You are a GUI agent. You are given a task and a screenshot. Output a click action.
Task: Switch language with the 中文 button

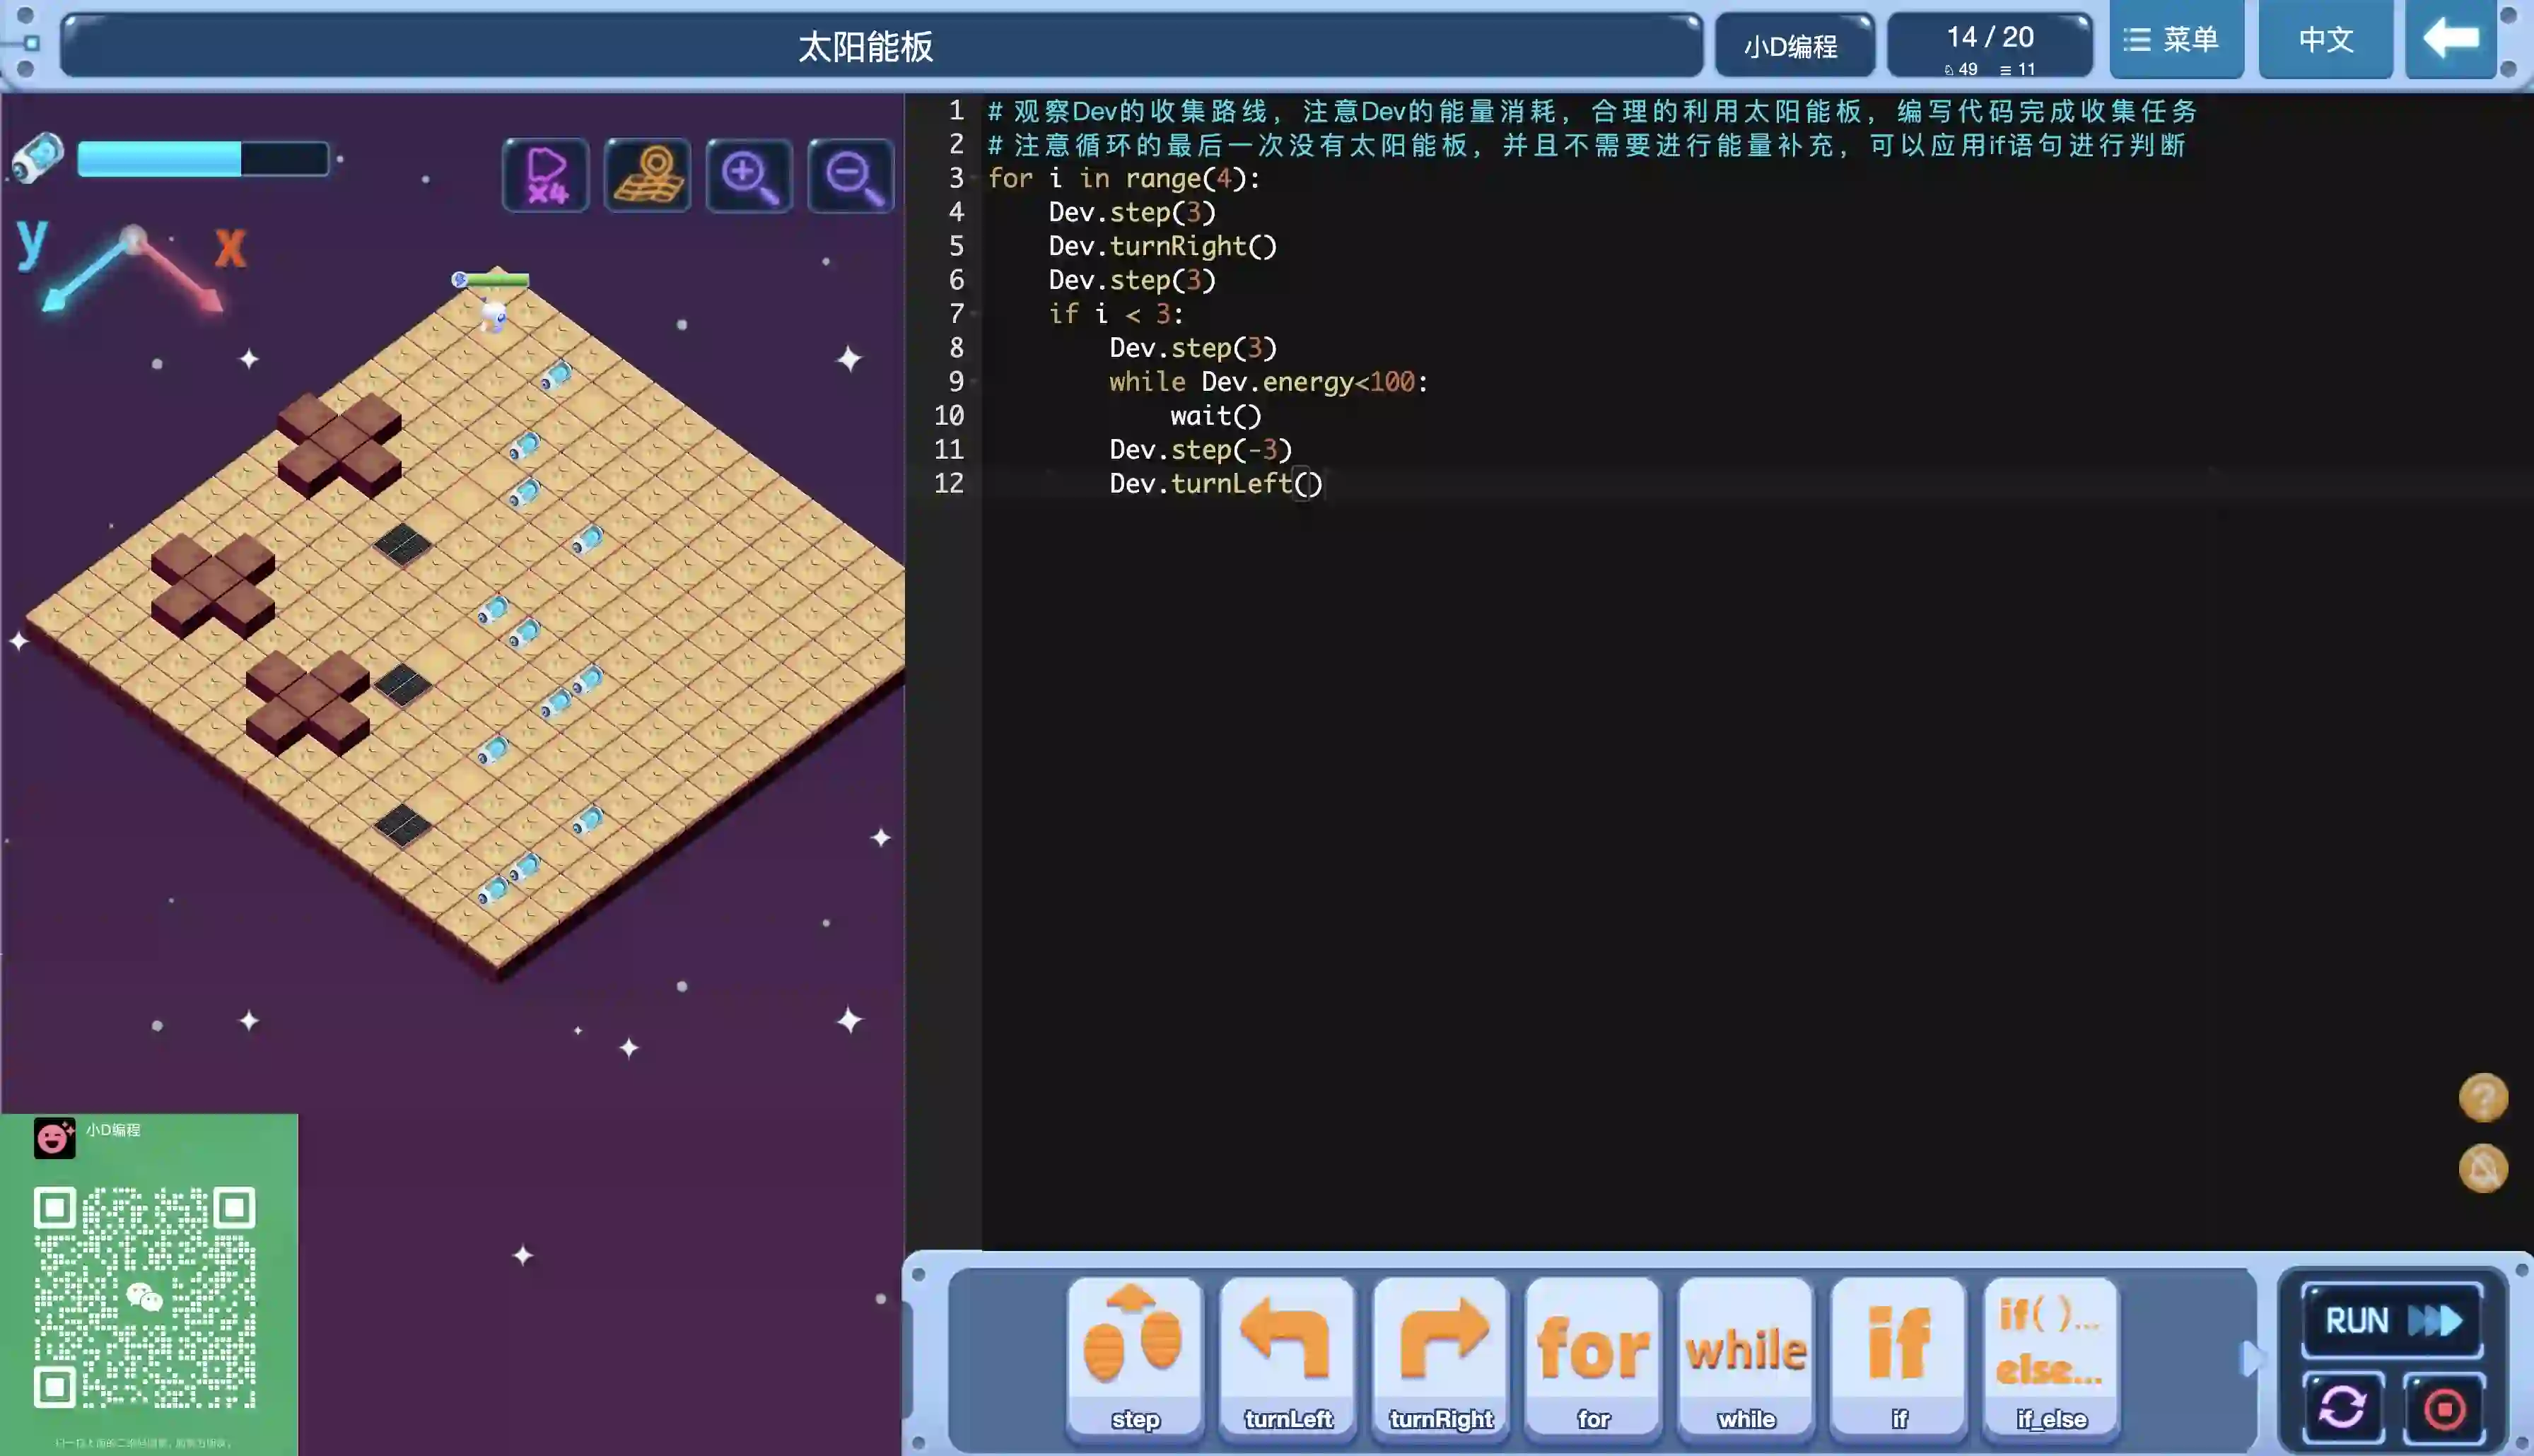pyautogui.click(x=2325, y=40)
